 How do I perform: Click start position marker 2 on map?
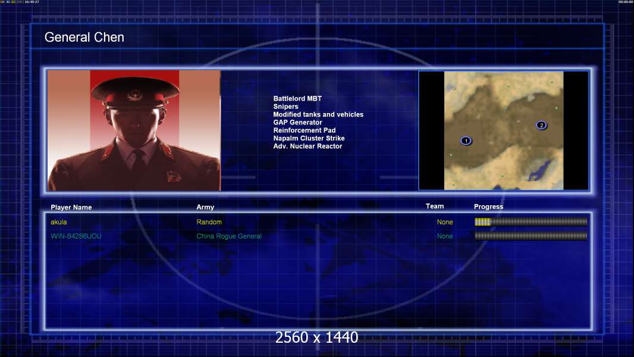point(541,125)
